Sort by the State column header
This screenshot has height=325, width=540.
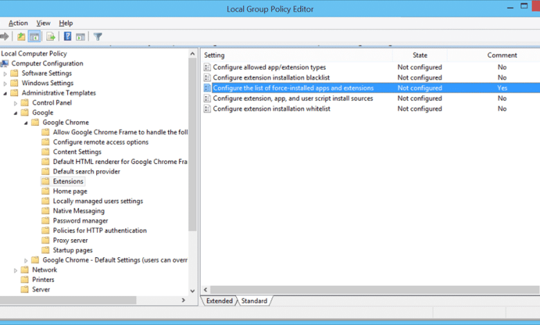coord(420,55)
